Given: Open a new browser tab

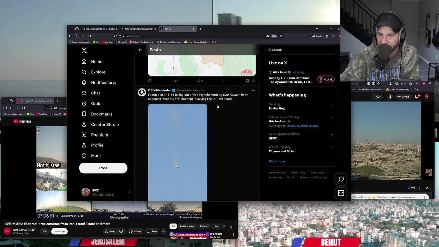Looking at the screenshot, I should click(200, 29).
